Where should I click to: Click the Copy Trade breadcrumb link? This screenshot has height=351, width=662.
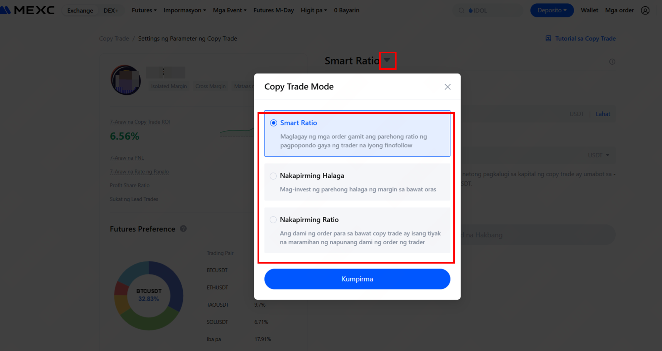114,38
